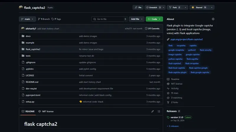Click the 11 stars star icon
This screenshot has width=236, height=132.
tap(168, 93)
